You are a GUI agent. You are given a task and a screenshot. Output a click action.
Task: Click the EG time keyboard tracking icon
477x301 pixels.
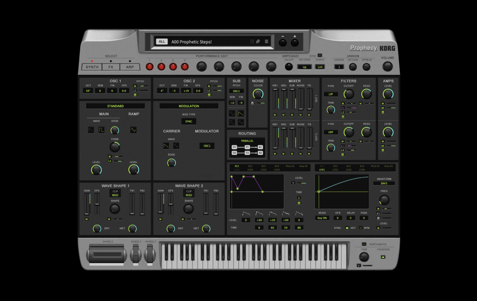[x=299, y=203]
